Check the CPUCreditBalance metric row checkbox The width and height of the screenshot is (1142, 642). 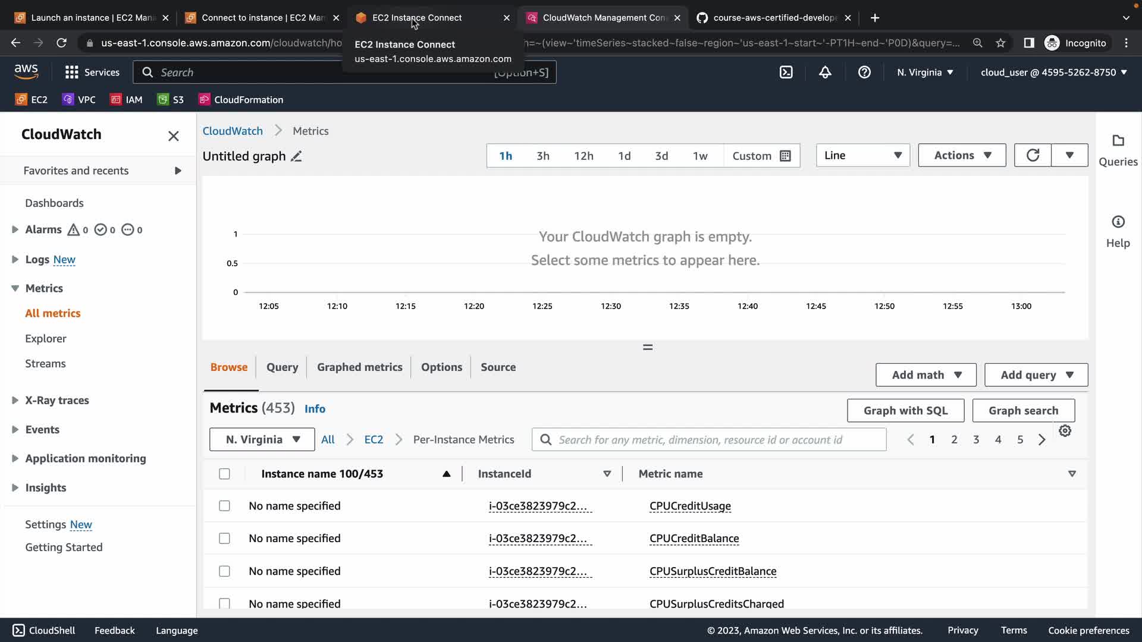tap(224, 539)
